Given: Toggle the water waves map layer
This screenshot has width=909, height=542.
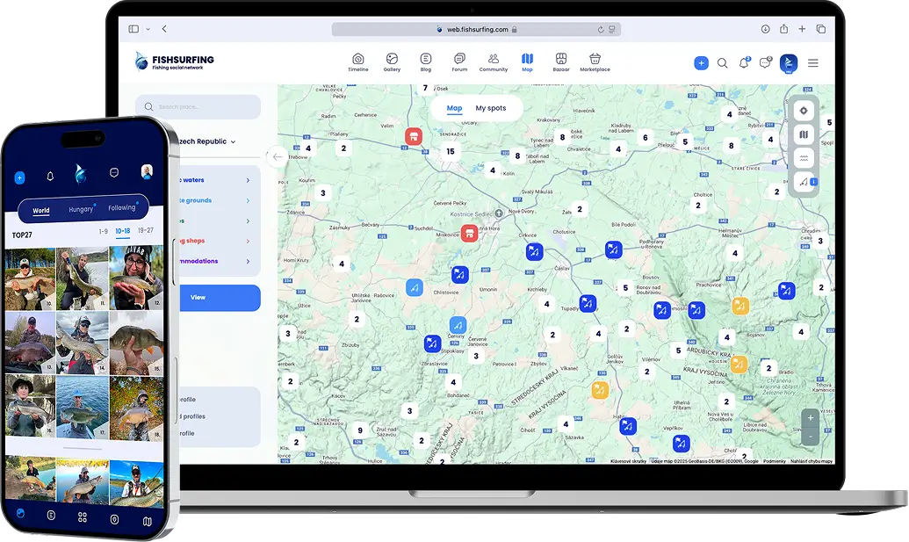Looking at the screenshot, I should 804,158.
